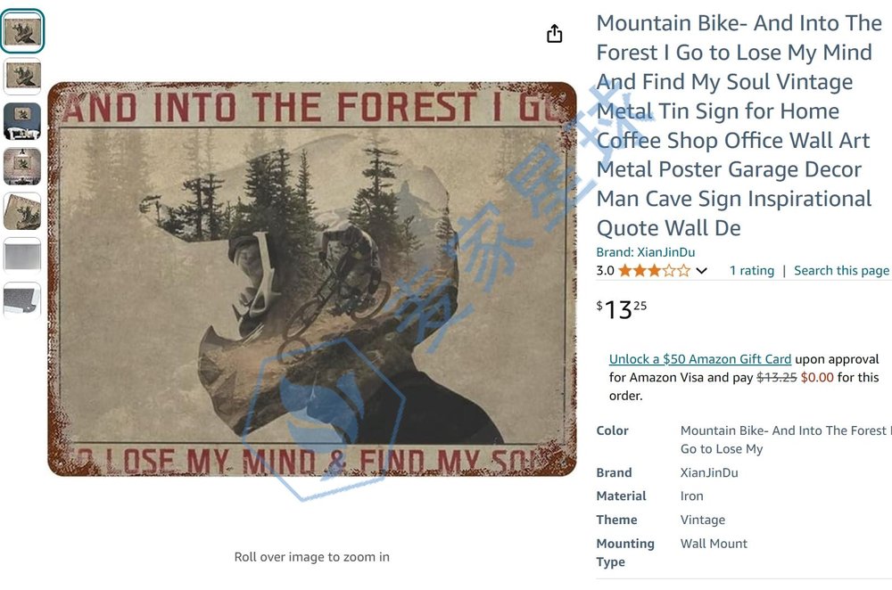Image resolution: width=892 pixels, height=590 pixels.
Task: Click 'Unlock a $50 Amazon Gift Card' link
Action: click(x=700, y=359)
